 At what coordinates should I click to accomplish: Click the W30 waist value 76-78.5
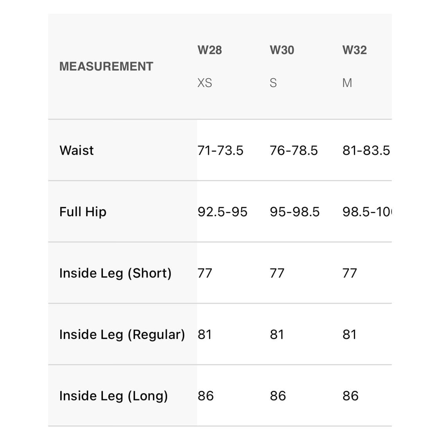click(x=294, y=150)
